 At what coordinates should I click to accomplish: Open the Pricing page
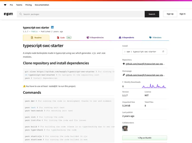pyautogui.click(x=28, y=5)
